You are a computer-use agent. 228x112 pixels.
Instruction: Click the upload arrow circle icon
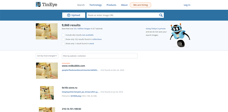pyautogui.click(x=69, y=15)
